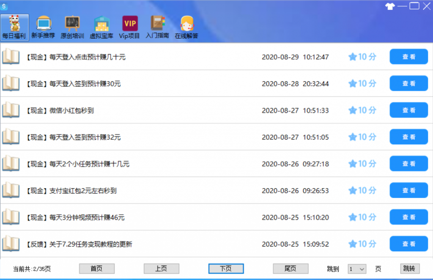The height and width of the screenshot is (280, 433).
Task: View 每天登入点击预计赚几十元 with 查看 button
Action: click(x=409, y=57)
